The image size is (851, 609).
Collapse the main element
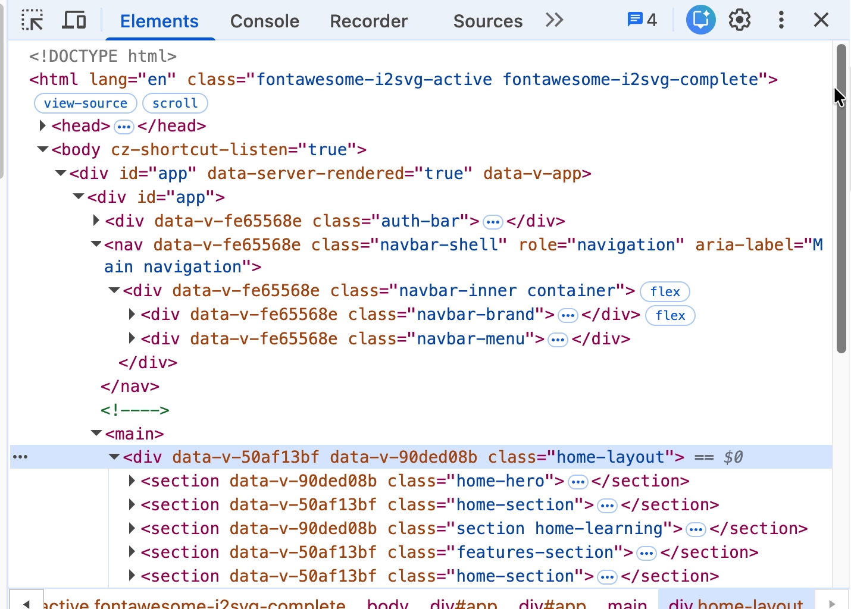coord(96,433)
